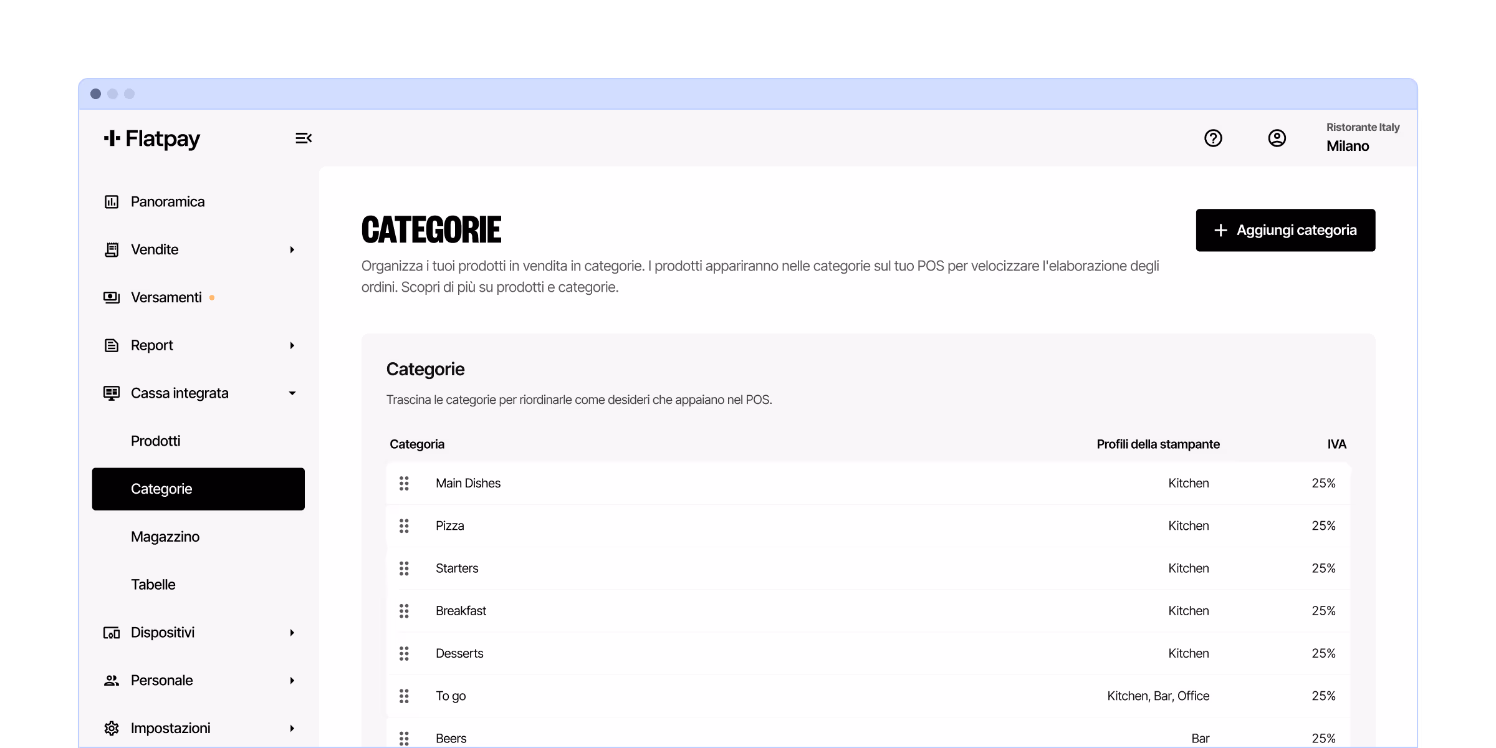Click the help question mark icon
1496x748 pixels.
pos(1213,138)
